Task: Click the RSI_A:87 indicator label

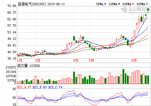Action: (24, 87)
